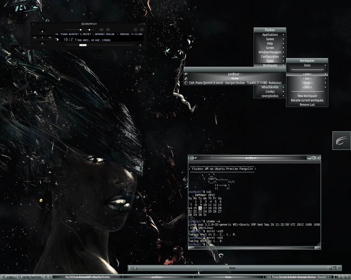Stop playback in Audacious

(x=42, y=31)
